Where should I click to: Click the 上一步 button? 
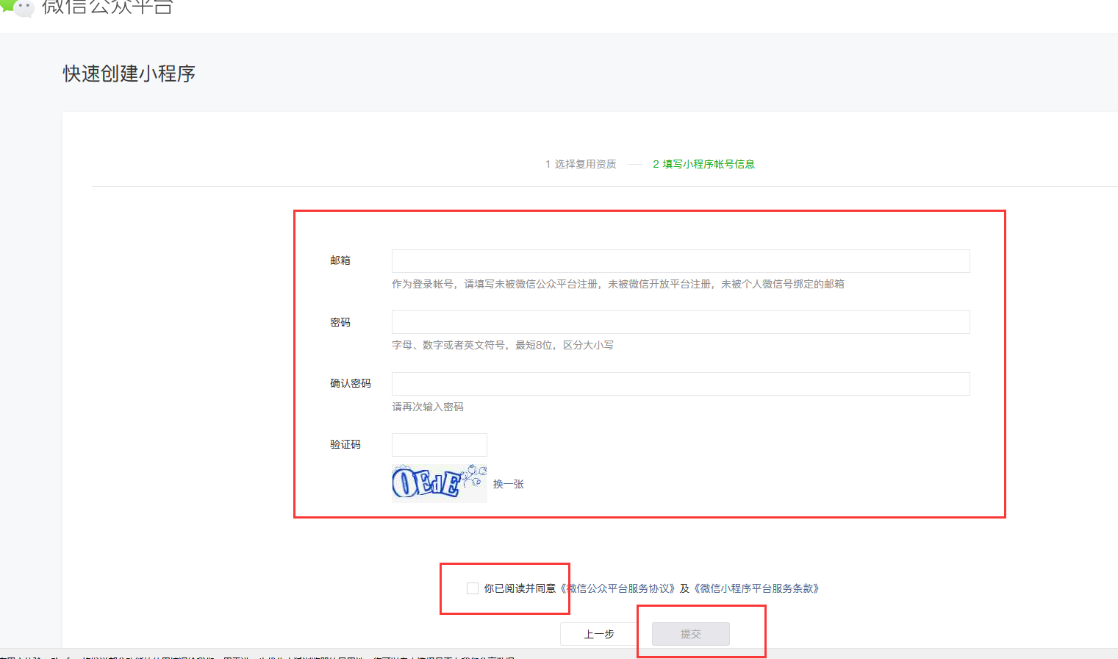coord(599,634)
